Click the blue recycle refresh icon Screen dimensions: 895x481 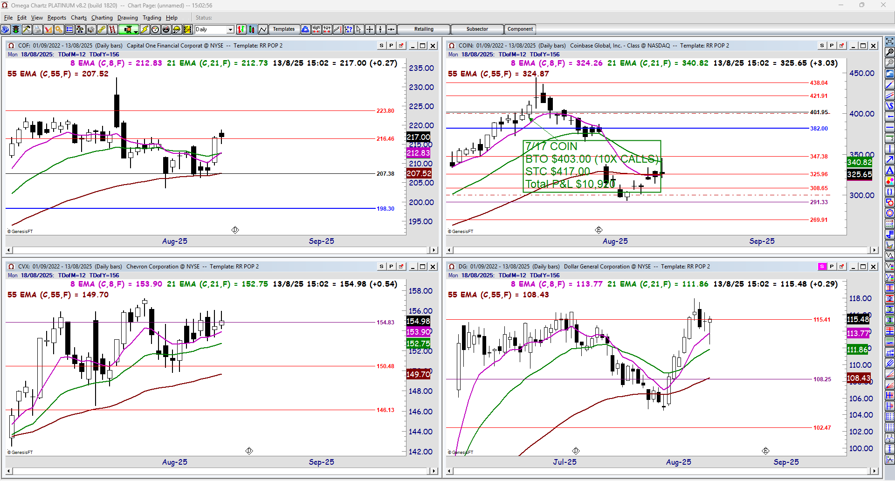(305, 29)
